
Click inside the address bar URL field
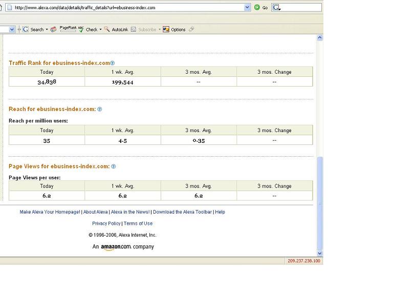click(128, 8)
